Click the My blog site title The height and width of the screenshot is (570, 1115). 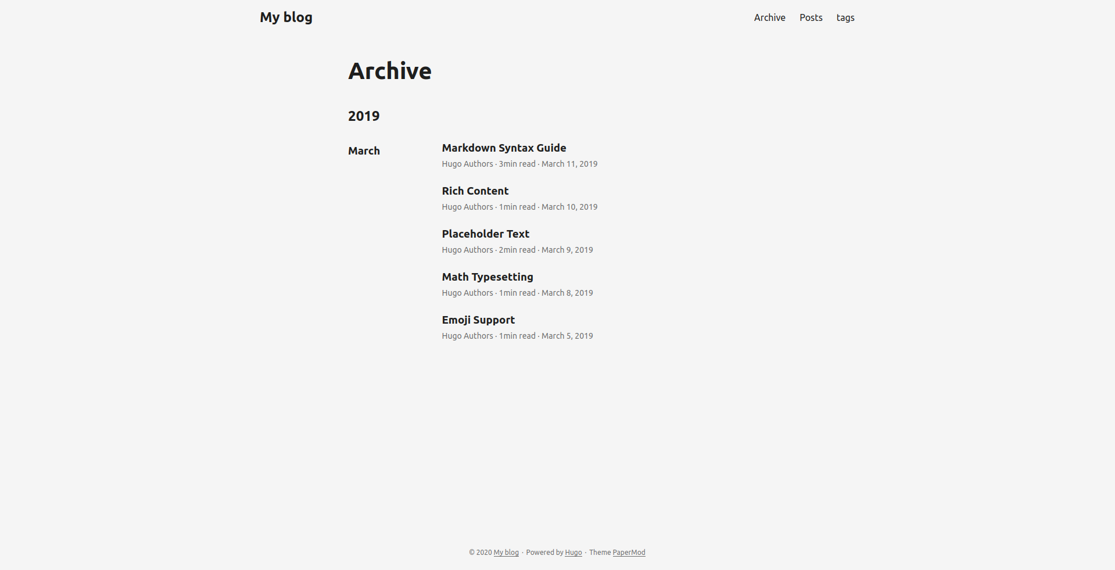[x=285, y=17]
